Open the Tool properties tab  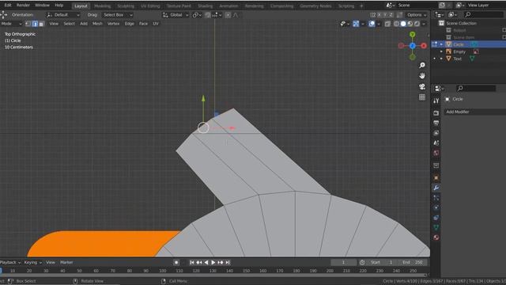pyautogui.click(x=436, y=101)
